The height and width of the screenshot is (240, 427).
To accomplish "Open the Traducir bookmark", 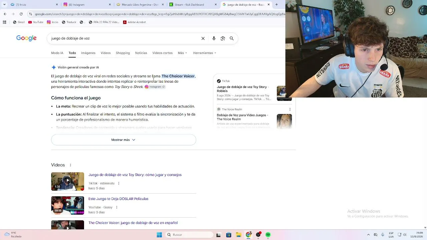I will 69,22.
